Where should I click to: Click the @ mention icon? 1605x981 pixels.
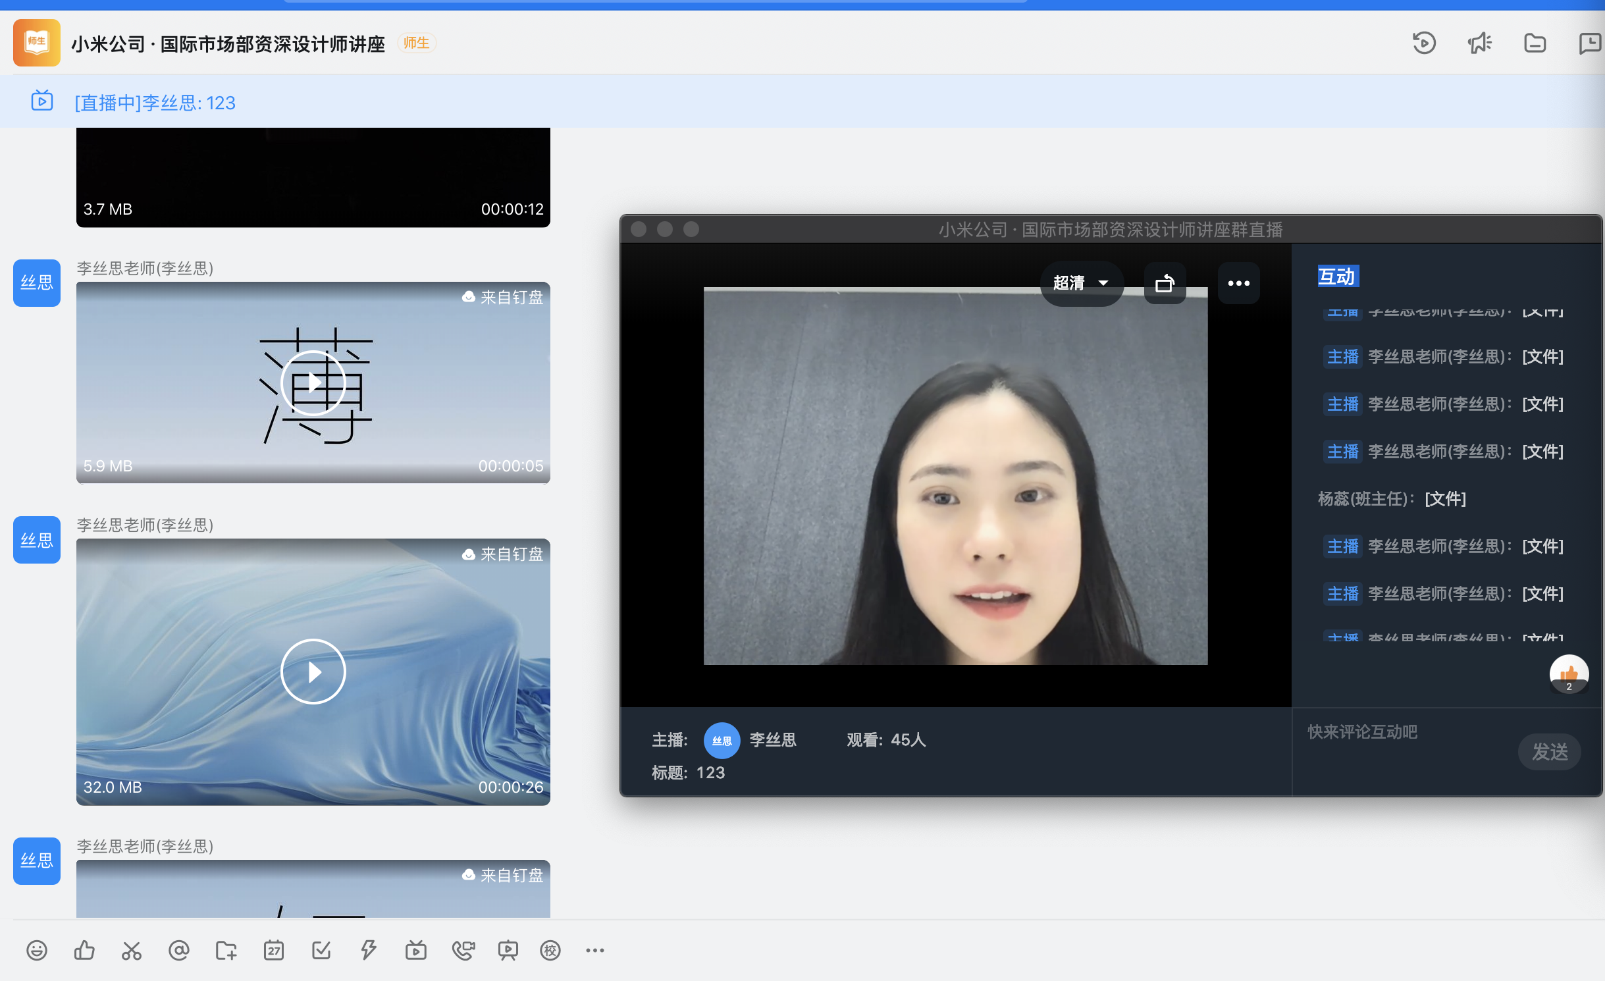(x=179, y=950)
